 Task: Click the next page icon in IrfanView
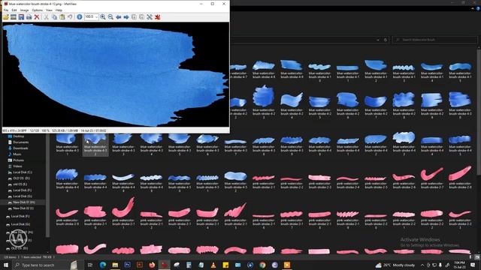point(142,17)
